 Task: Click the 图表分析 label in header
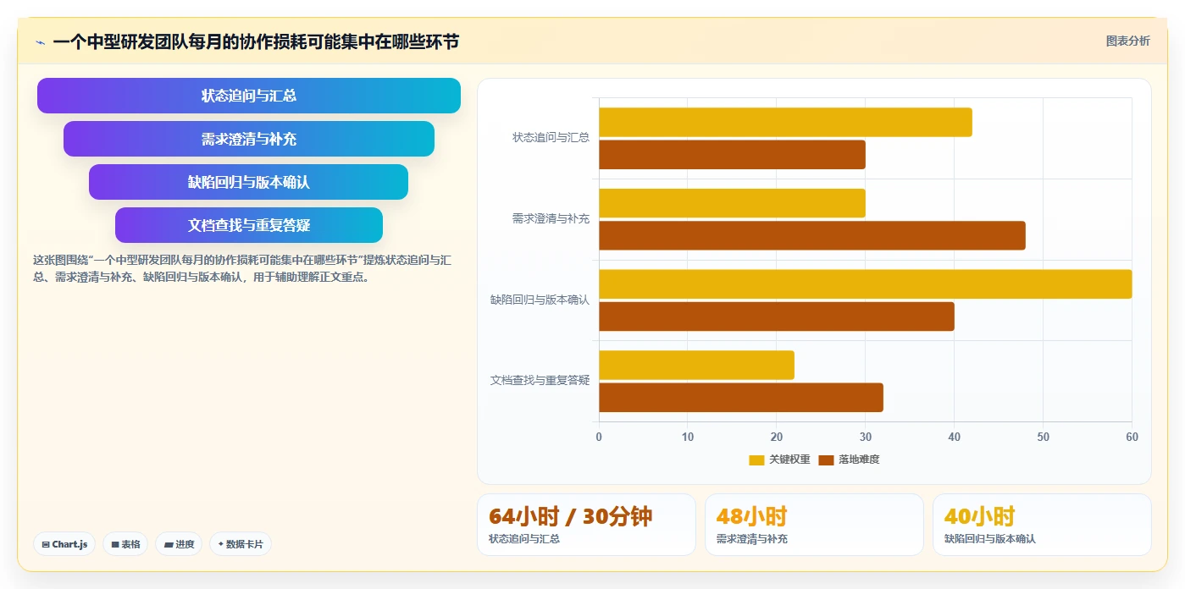tap(1127, 41)
